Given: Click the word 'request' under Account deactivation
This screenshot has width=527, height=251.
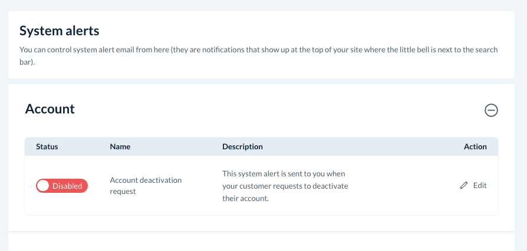Looking at the screenshot, I should [x=123, y=192].
